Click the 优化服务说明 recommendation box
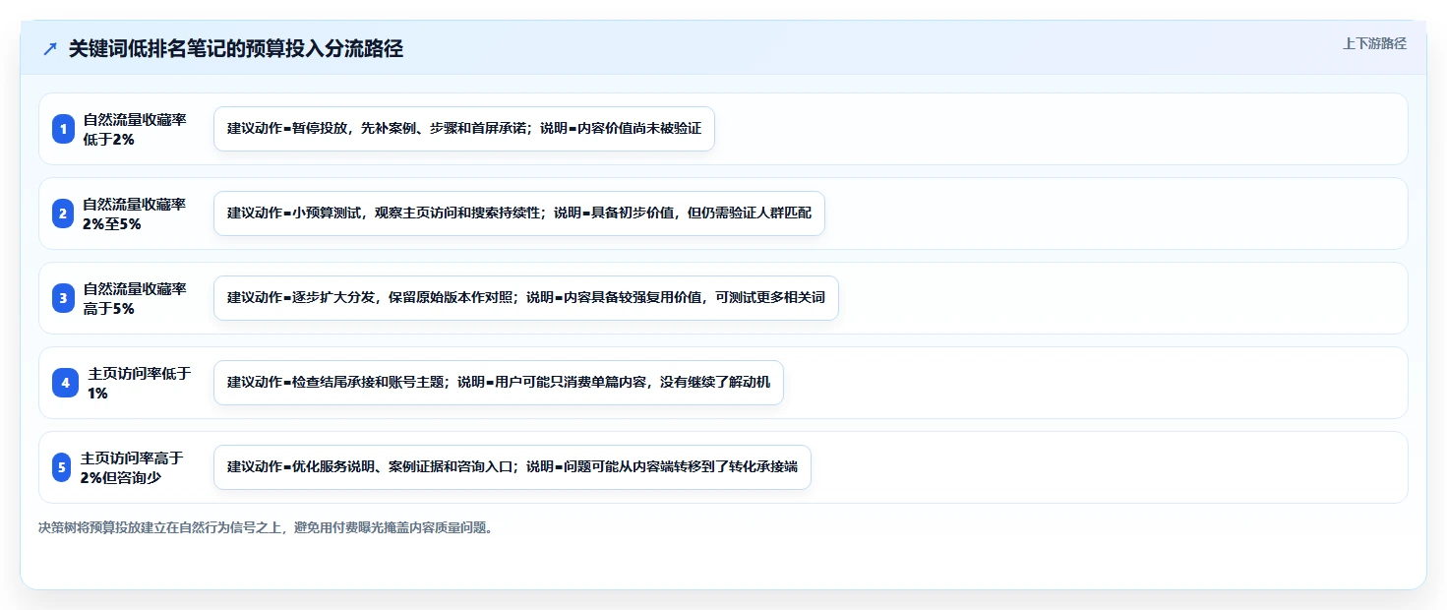This screenshot has height=610, width=1447. [x=512, y=467]
